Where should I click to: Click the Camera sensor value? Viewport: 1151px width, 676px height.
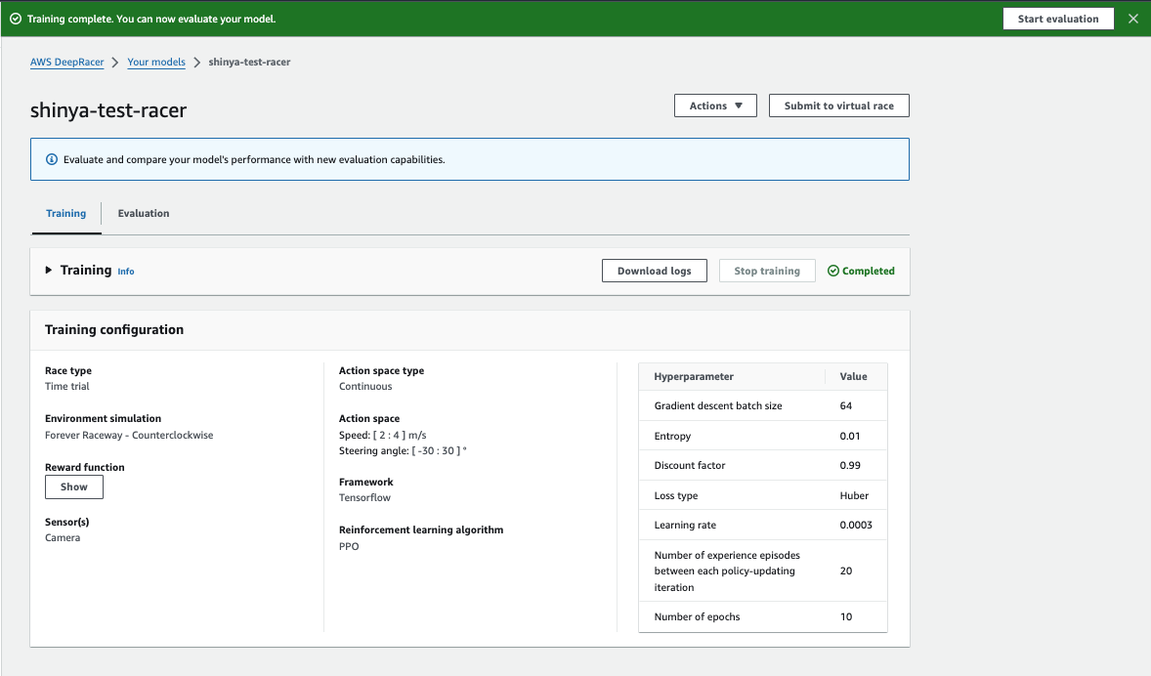point(63,538)
